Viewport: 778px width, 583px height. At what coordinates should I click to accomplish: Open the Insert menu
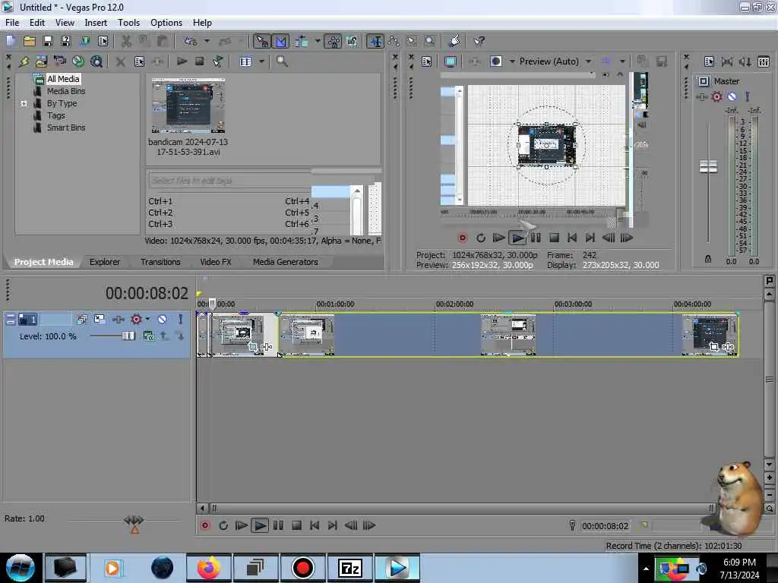tap(96, 23)
